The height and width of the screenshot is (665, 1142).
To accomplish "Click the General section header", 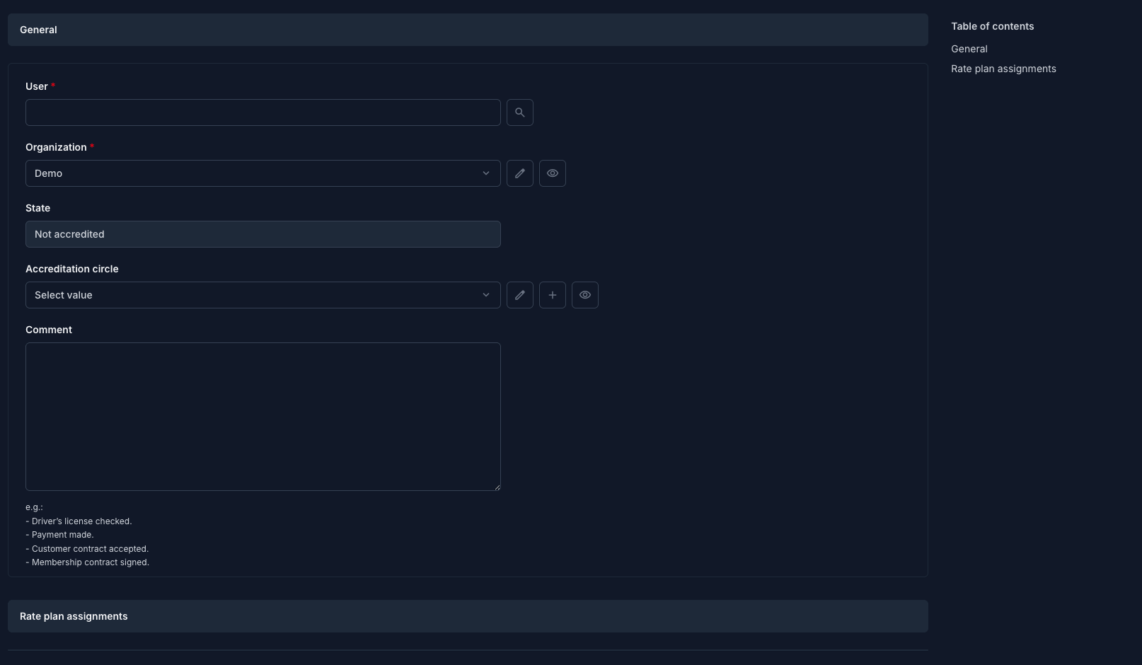I will click(x=468, y=30).
